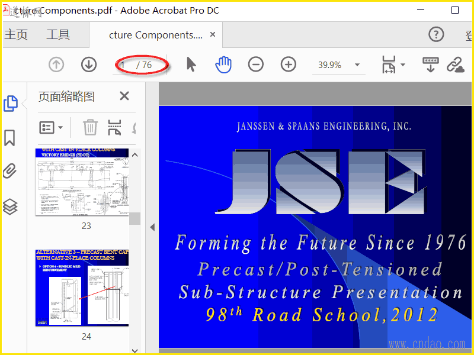Screen dimensions: 474x355
Task: Open the Layers sidebar icon
Action: pyautogui.click(x=10, y=206)
